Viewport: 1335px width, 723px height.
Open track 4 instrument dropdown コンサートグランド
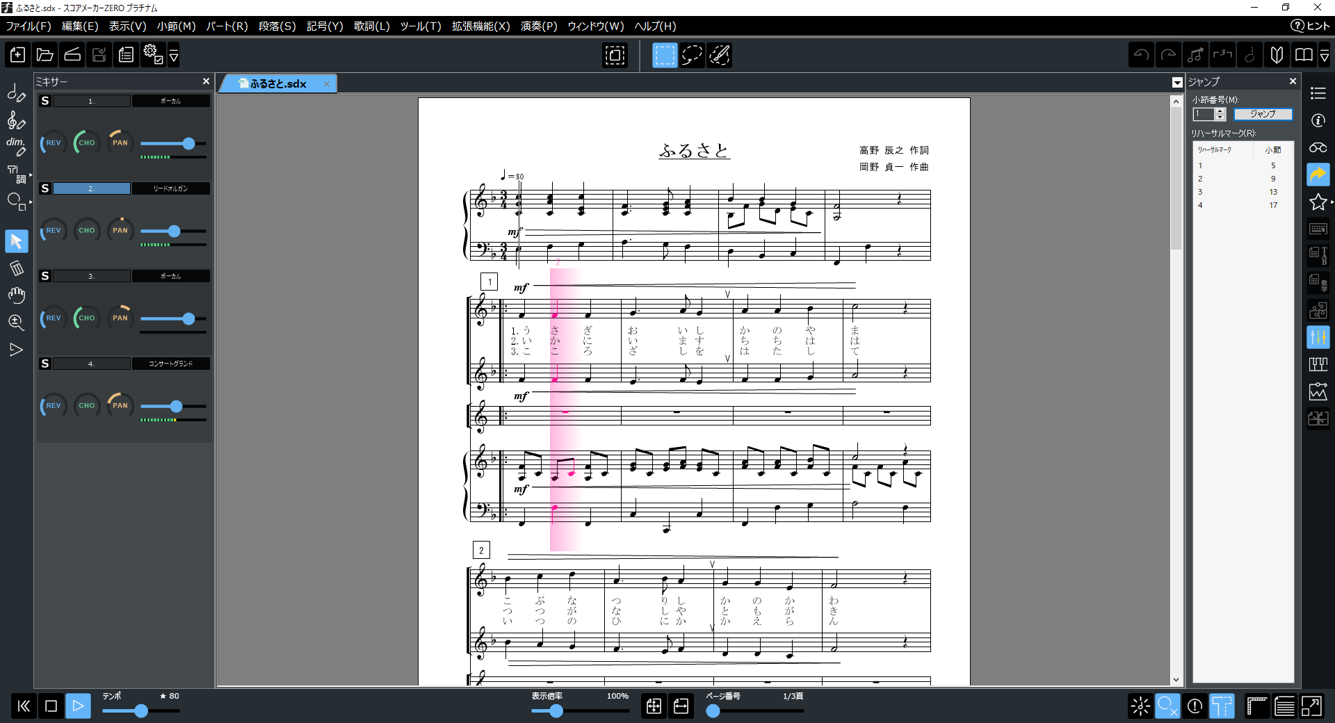click(x=171, y=364)
